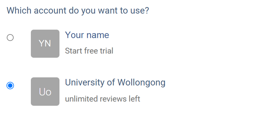This screenshot has width=253, height=127.
Task: Click the Your name account label
Action: coord(87,35)
